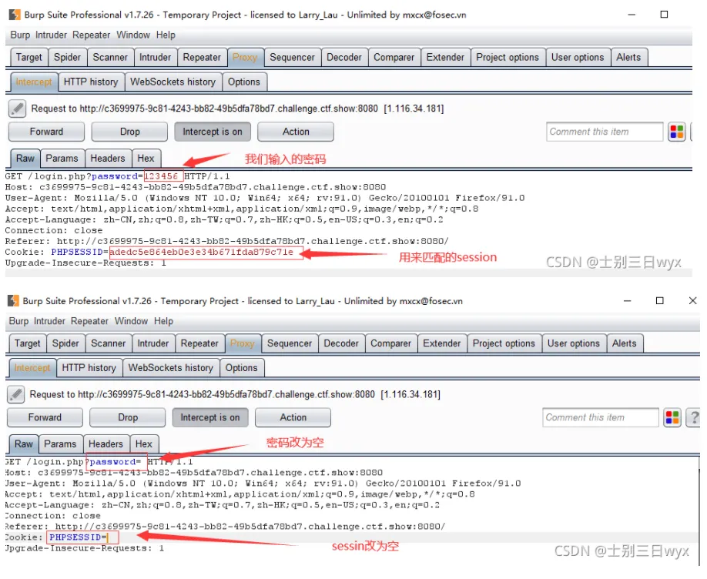
Task: Click 'Connection: close' line in upper request
Action: (x=54, y=230)
